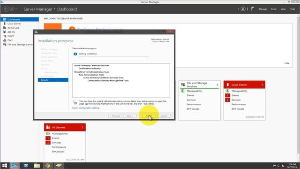
Task: Click the Dashboard sidebar icon
Action: 5,19
